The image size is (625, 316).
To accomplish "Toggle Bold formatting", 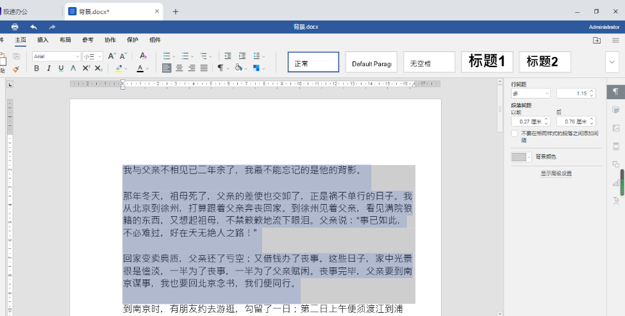I will point(37,68).
